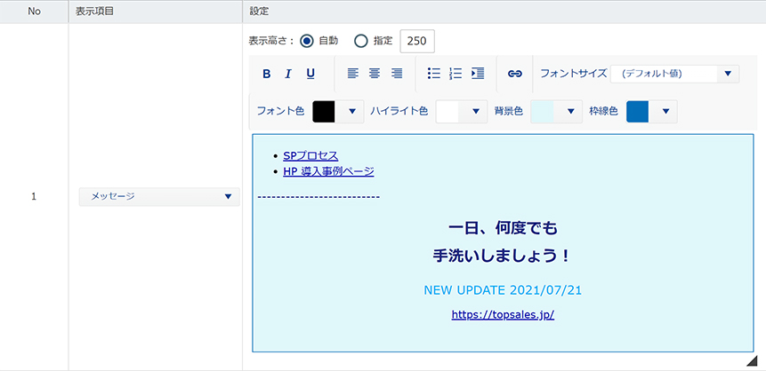Expand the フォント色 color dropdown arrow
766x371 pixels.
tap(351, 111)
